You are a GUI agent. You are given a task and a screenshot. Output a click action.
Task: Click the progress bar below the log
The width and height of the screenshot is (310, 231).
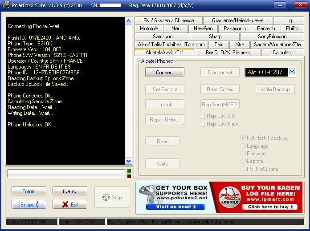click(66, 174)
